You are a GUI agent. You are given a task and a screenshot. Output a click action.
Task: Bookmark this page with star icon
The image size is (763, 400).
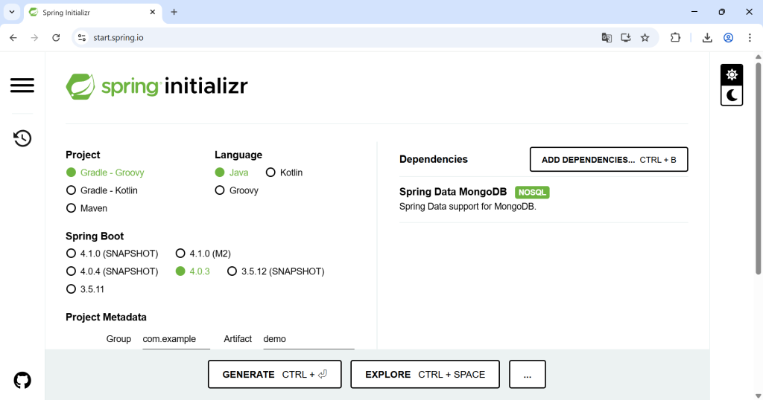click(x=645, y=38)
